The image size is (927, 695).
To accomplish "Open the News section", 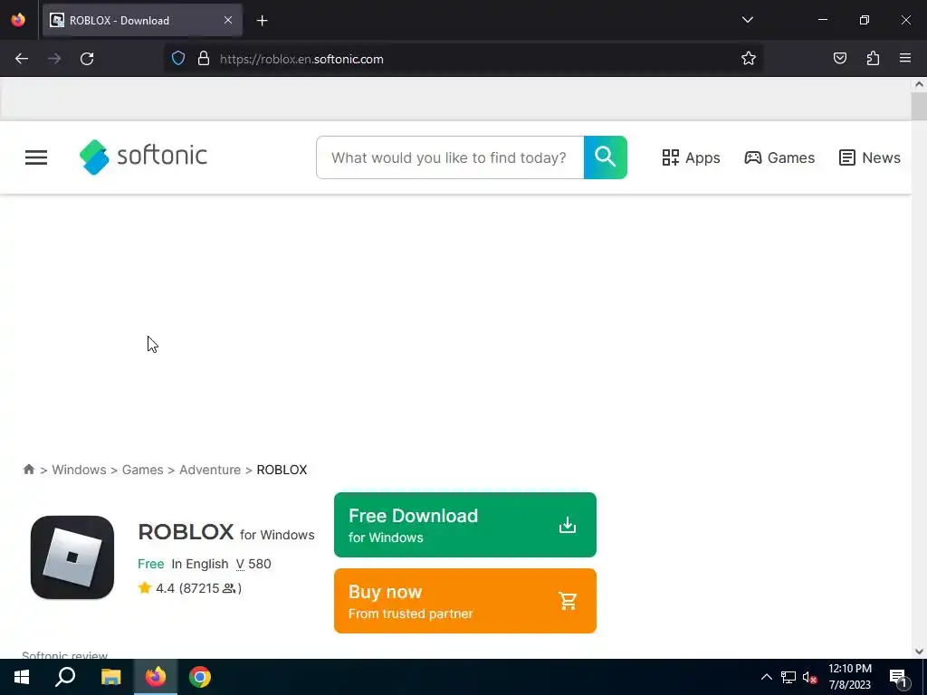I will pyautogui.click(x=870, y=157).
